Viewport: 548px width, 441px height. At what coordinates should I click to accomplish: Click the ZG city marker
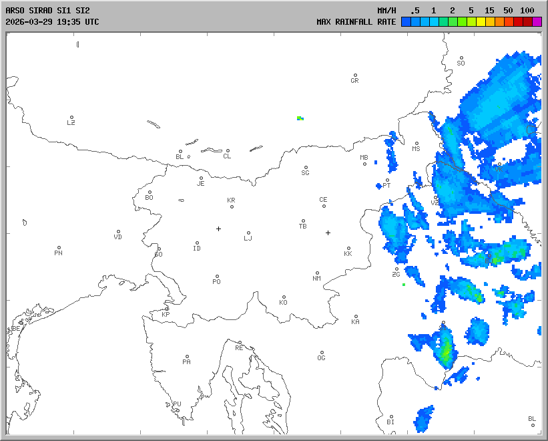coord(396,269)
